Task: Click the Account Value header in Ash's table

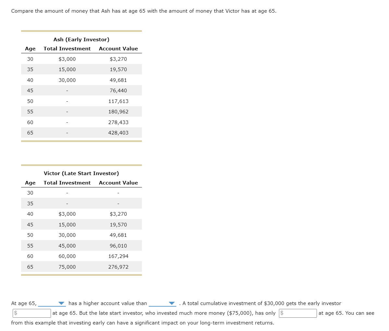Action: click(118, 48)
